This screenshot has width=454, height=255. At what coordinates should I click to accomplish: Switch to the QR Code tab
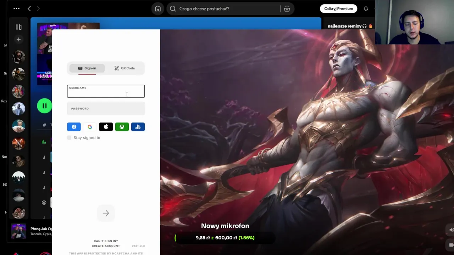click(x=124, y=68)
